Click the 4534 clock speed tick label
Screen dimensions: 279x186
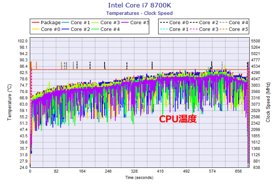click(x=255, y=66)
